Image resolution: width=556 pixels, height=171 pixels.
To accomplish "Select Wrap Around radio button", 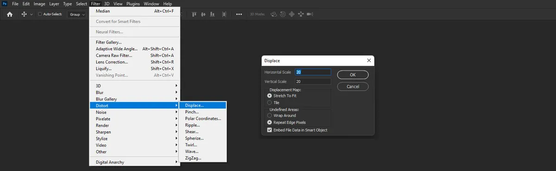I will pyautogui.click(x=270, y=115).
